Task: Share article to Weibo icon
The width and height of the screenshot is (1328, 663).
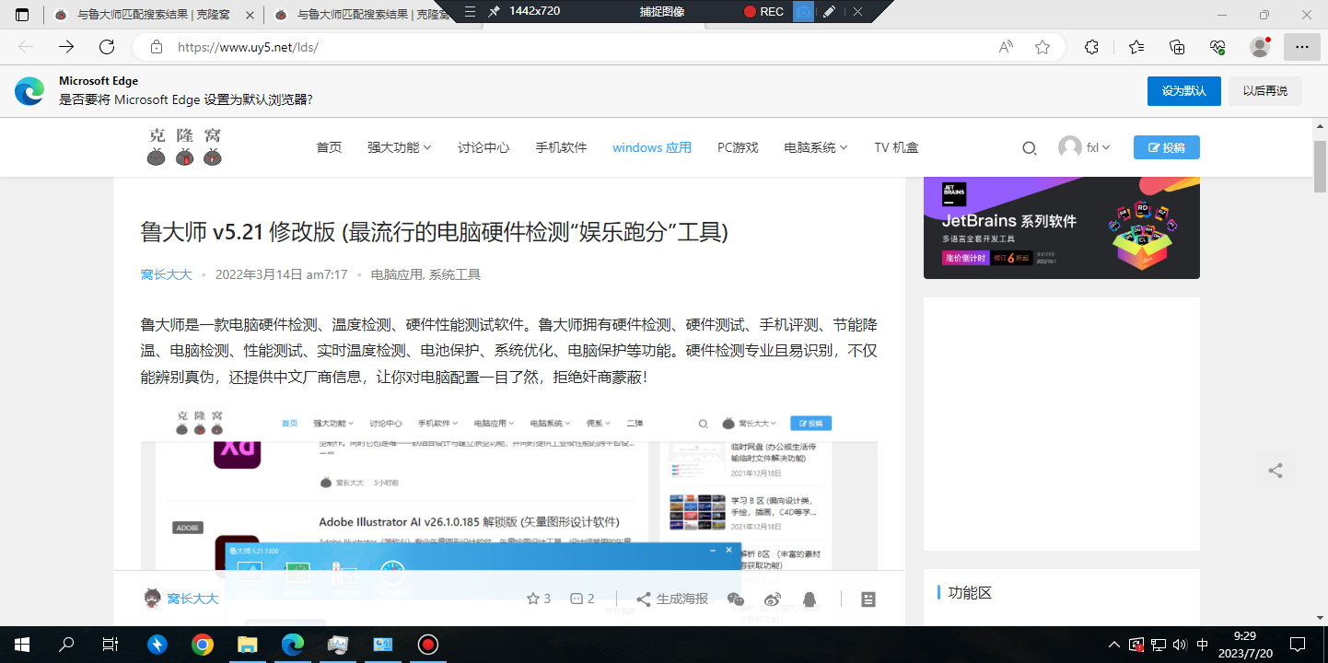Action: click(772, 599)
